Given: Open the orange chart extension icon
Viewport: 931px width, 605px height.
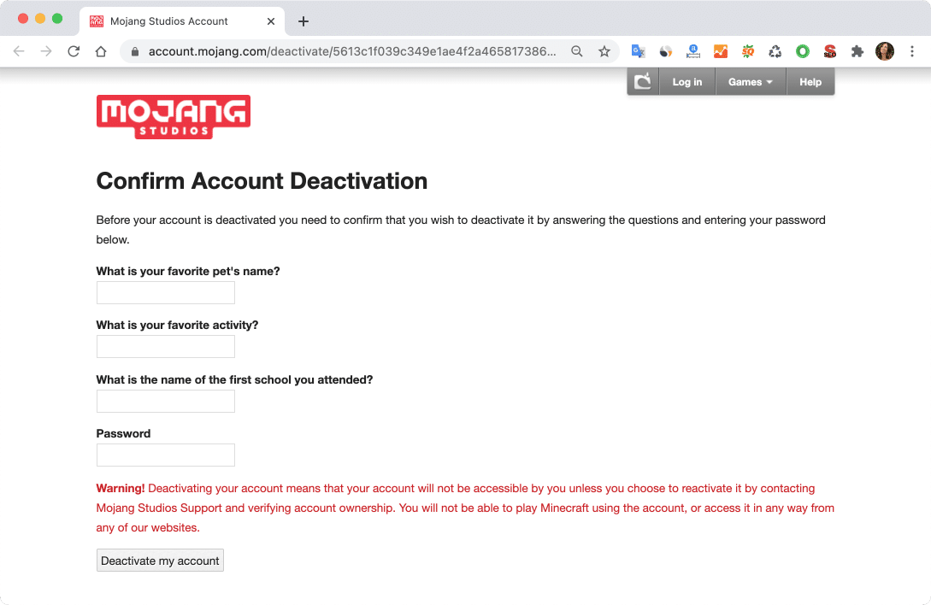Looking at the screenshot, I should pyautogui.click(x=720, y=51).
